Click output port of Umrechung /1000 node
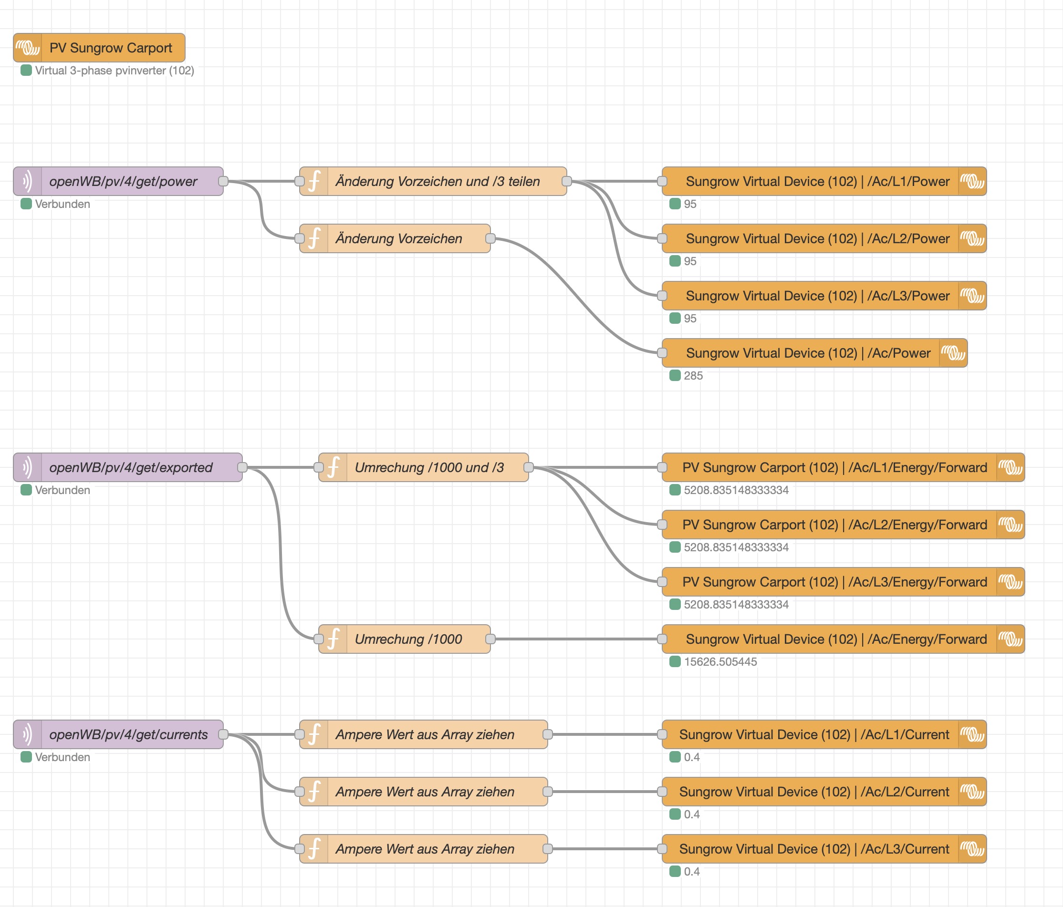Image resolution: width=1063 pixels, height=907 pixels. tap(490, 639)
